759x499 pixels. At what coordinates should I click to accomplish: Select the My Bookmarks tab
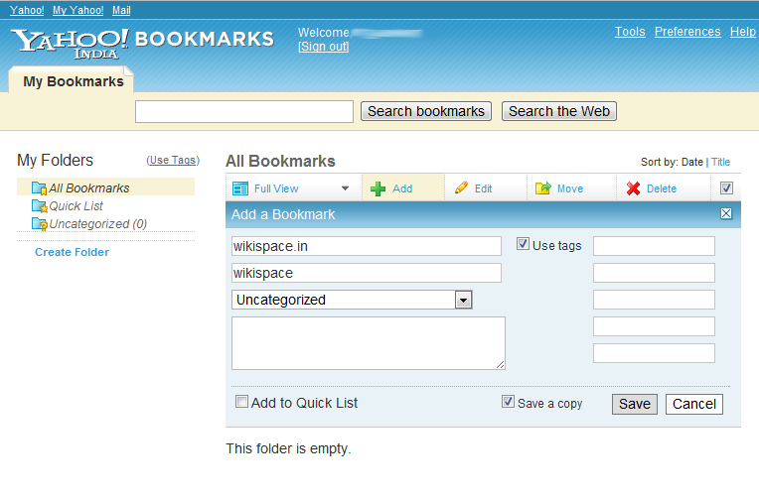click(74, 81)
